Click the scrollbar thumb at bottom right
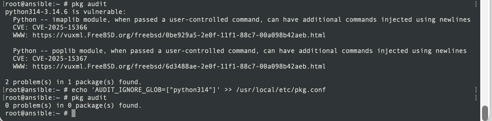 (485, 112)
